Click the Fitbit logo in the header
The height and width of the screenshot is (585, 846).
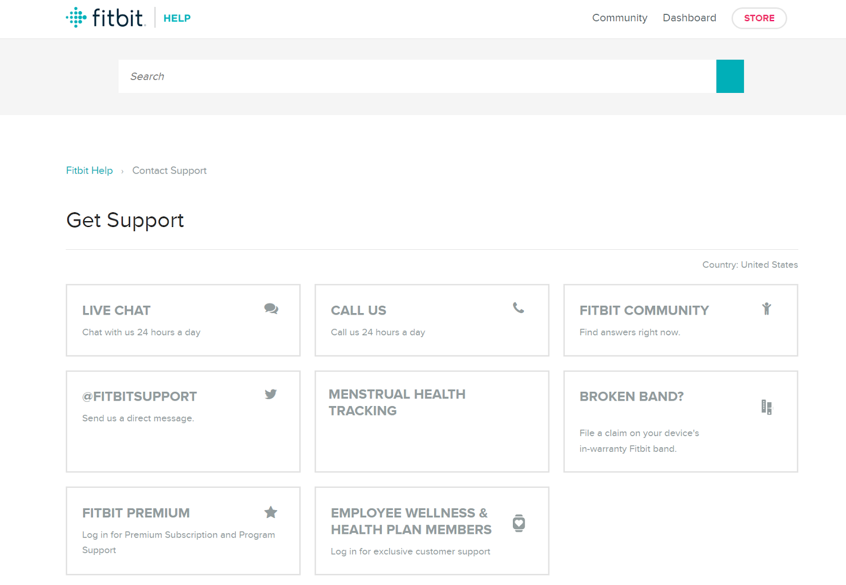(105, 17)
